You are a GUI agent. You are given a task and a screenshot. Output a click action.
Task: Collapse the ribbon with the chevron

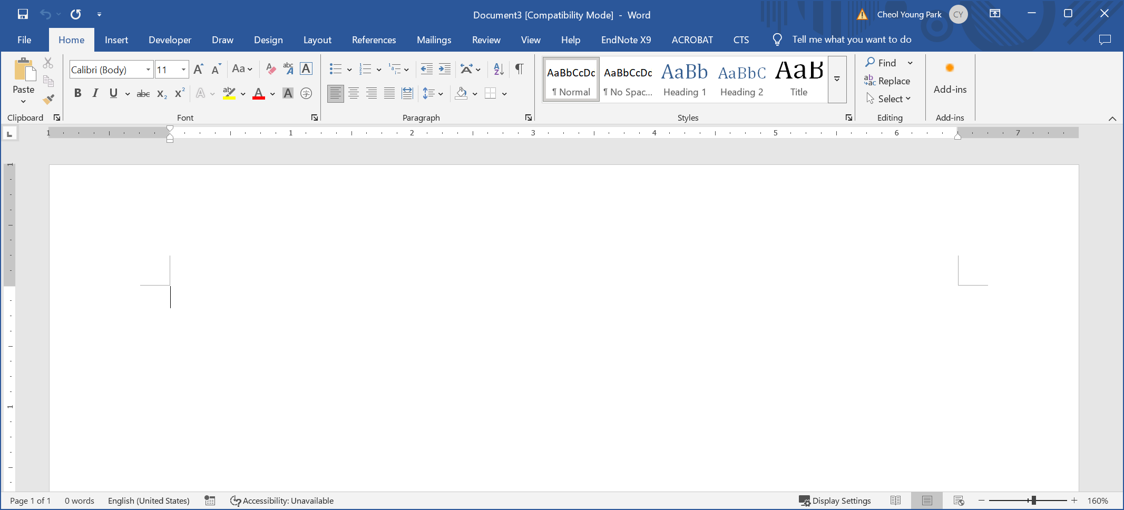(x=1112, y=119)
